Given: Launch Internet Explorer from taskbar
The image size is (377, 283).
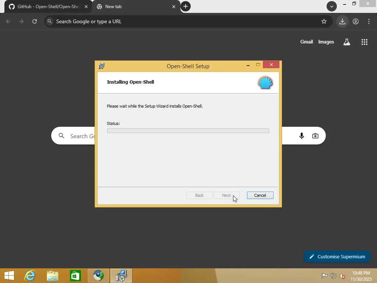Looking at the screenshot, I should coord(30,276).
